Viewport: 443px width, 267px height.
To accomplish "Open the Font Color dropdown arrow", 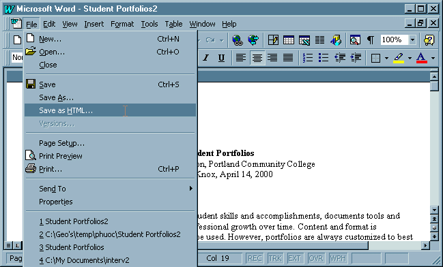I will [x=433, y=59].
